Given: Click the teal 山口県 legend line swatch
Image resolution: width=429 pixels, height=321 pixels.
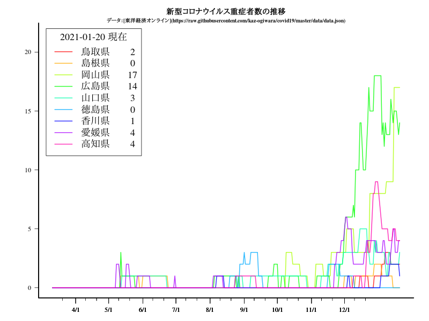Looking at the screenshot, I should click(x=63, y=98).
